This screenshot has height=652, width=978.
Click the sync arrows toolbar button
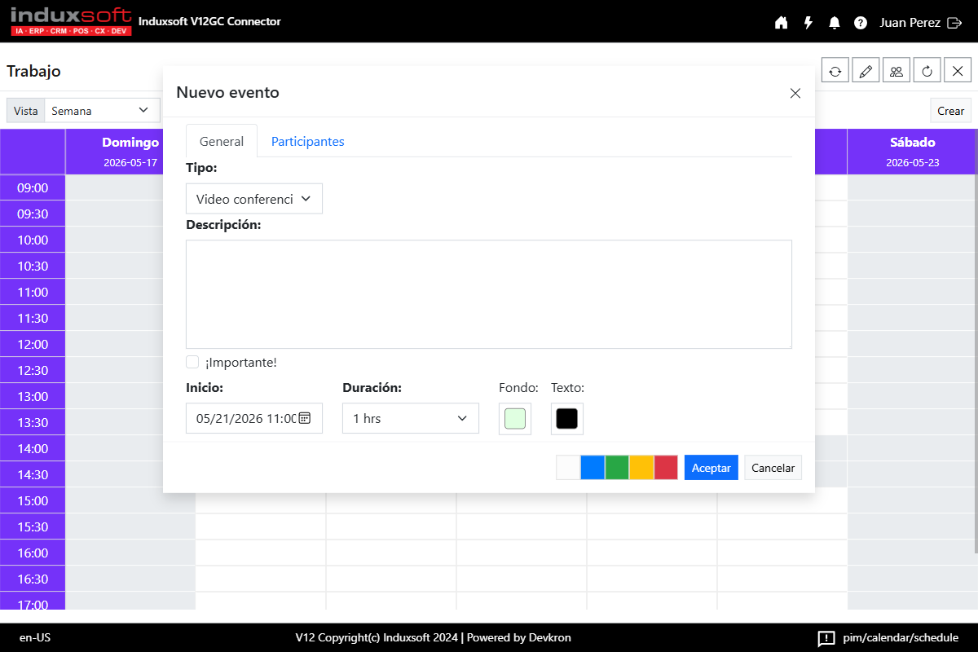pos(835,71)
